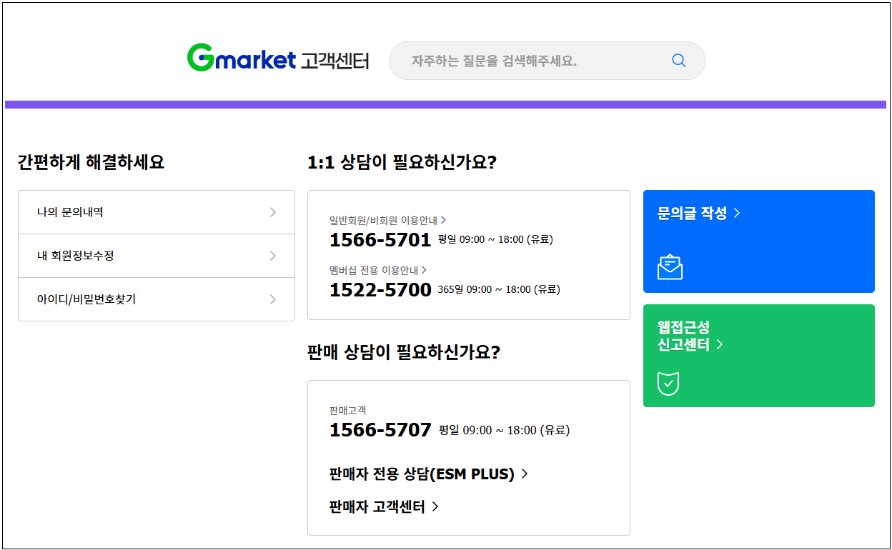Click 판매고객 label
This screenshot has height=550, width=892.
(348, 410)
